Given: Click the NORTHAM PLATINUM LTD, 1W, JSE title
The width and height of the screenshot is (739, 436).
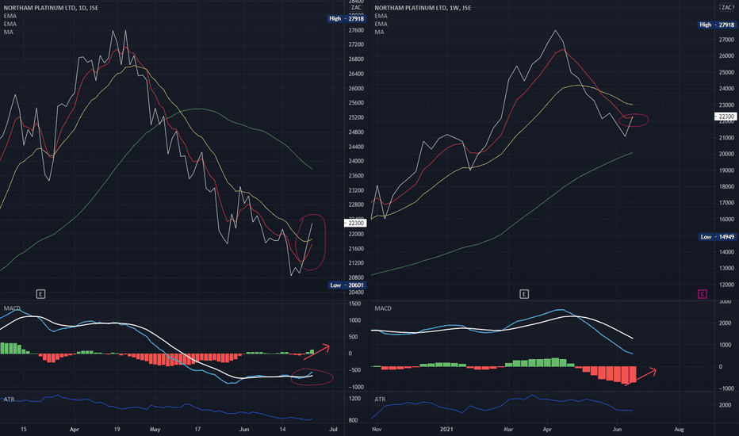Looking at the screenshot, I should tap(423, 8).
